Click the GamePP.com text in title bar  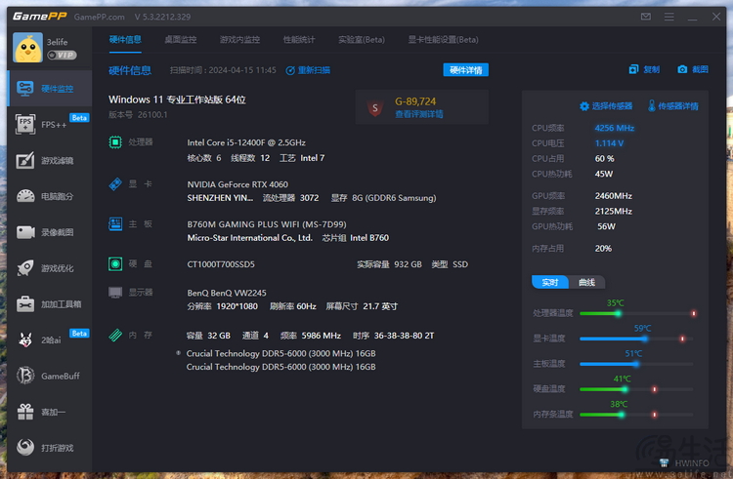[x=99, y=17]
